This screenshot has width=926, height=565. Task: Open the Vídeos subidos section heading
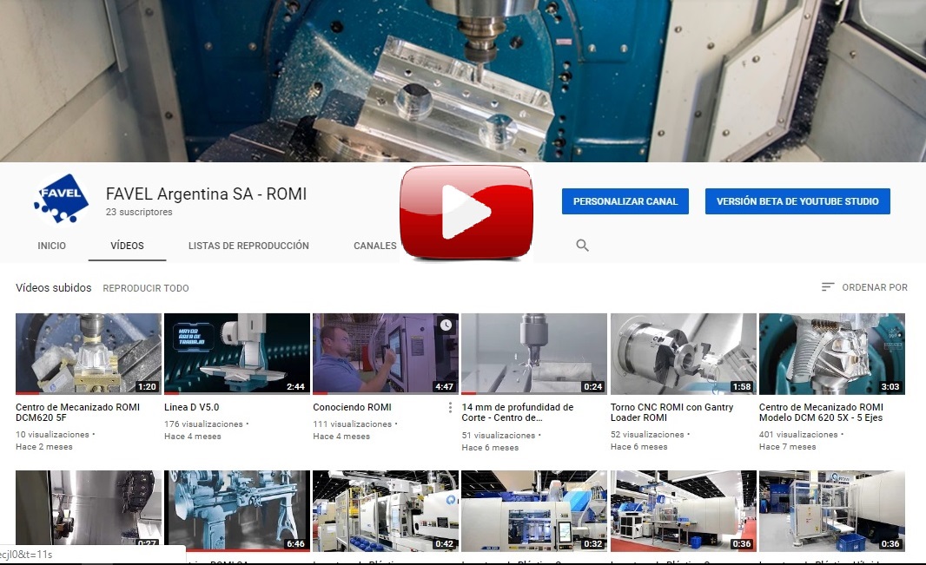click(x=54, y=288)
